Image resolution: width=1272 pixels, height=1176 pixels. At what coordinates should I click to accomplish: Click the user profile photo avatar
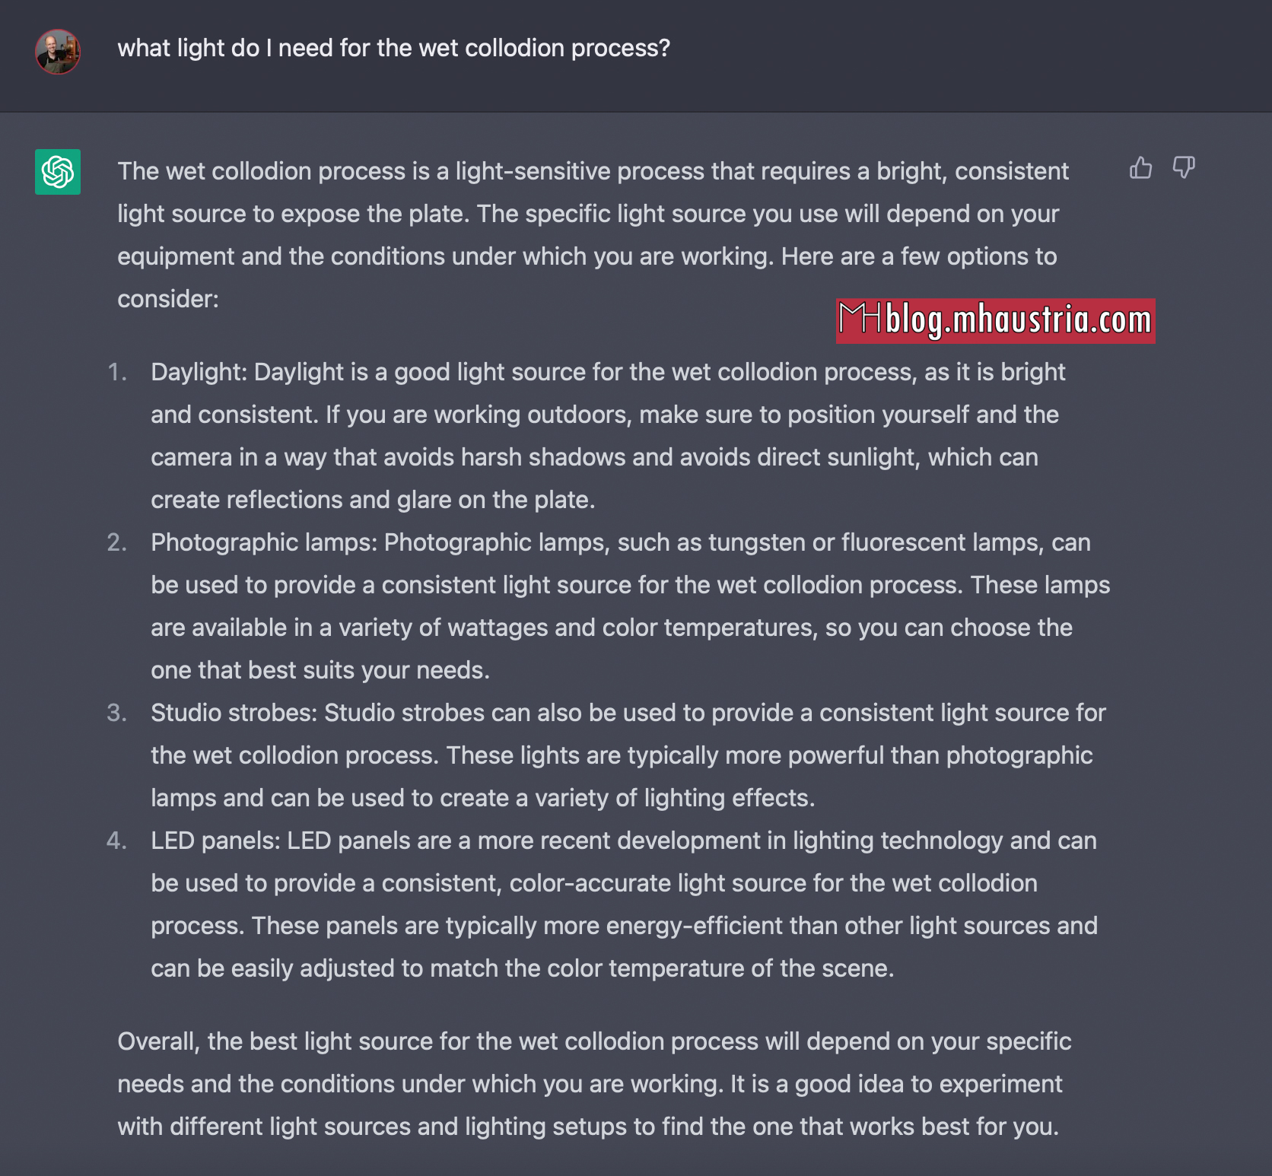click(x=58, y=52)
